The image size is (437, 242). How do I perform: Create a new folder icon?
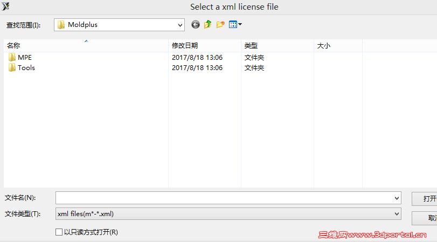(x=220, y=25)
